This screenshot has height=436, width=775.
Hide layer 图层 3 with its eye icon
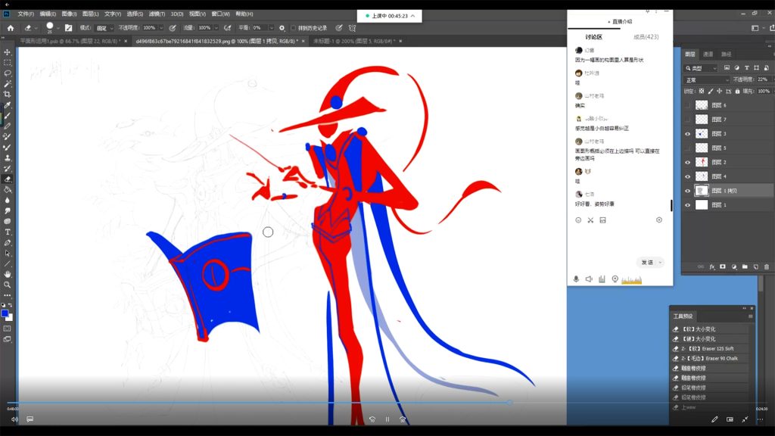[x=687, y=134]
